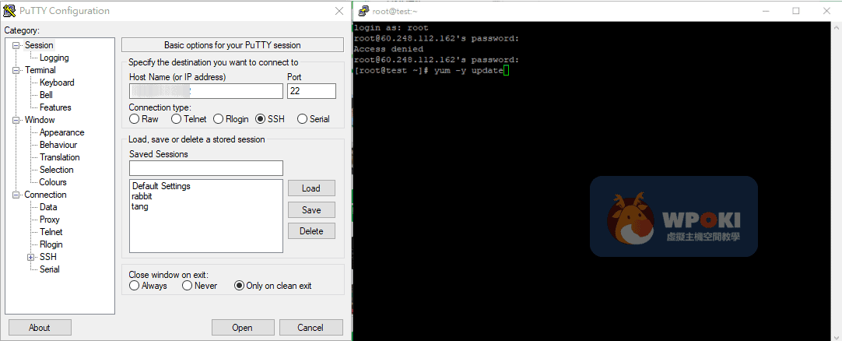Maximize the root@test terminal window

[795, 11]
